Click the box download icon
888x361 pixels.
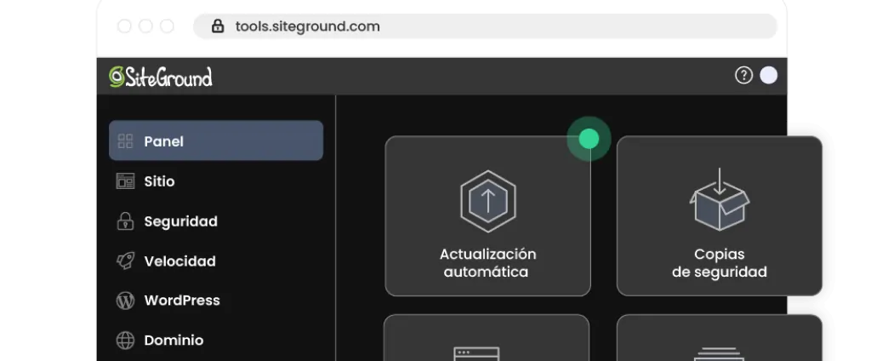click(720, 199)
